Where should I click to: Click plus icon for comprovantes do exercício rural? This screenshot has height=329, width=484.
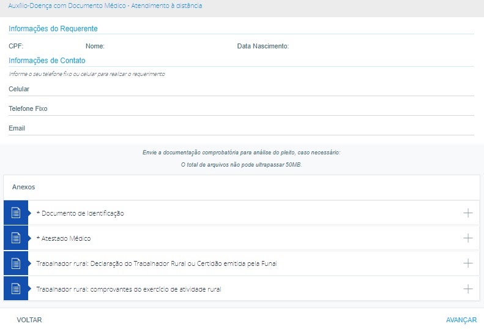[468, 289]
